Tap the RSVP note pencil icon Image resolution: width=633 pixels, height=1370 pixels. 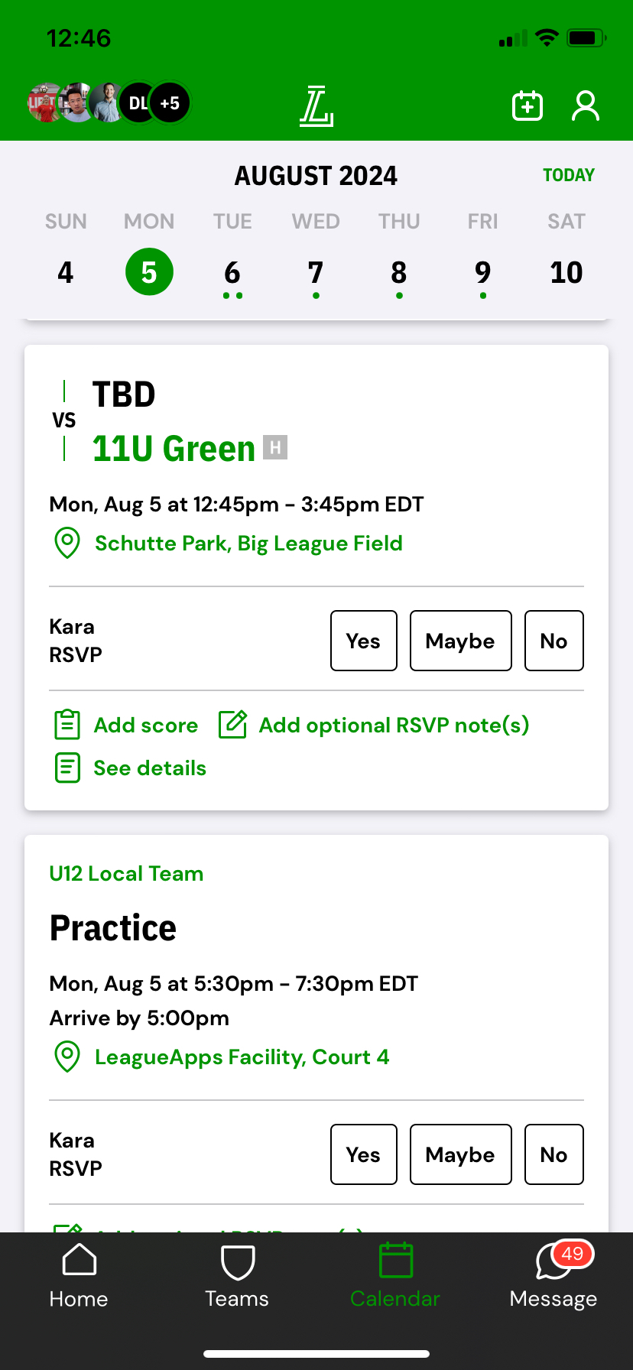232,725
